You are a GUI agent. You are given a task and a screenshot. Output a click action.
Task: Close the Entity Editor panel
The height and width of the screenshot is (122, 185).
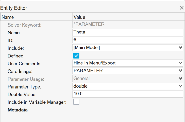tap(182, 8)
